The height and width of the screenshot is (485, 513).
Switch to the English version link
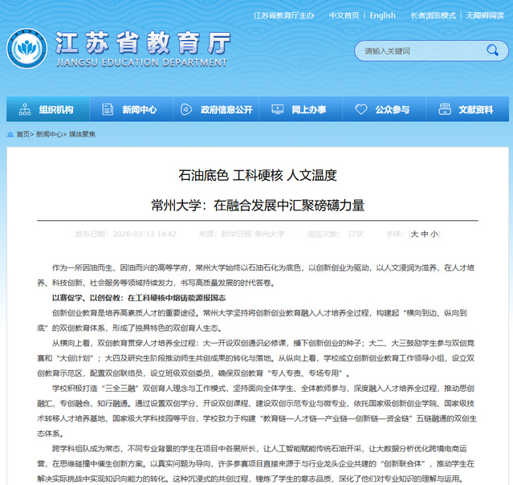[382, 15]
